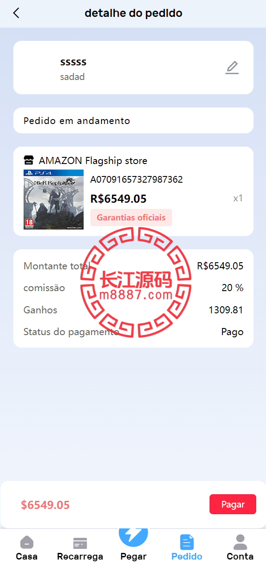Tap the Garantias oficiais badge

point(131,218)
